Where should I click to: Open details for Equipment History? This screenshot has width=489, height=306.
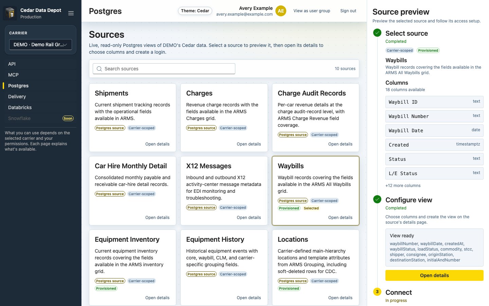click(x=249, y=298)
